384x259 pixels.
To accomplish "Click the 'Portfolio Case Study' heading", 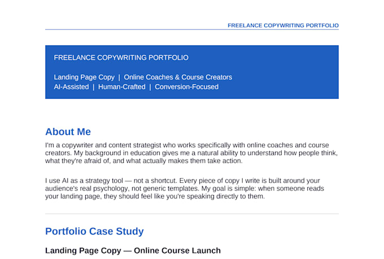I will coord(94,231).
